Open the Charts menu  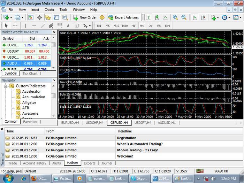pos(49,10)
